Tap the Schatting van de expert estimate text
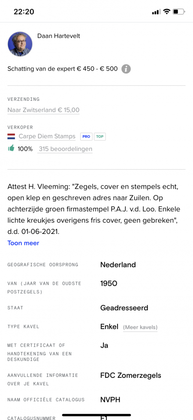This screenshot has height=420, width=193. pyautogui.click(x=62, y=69)
